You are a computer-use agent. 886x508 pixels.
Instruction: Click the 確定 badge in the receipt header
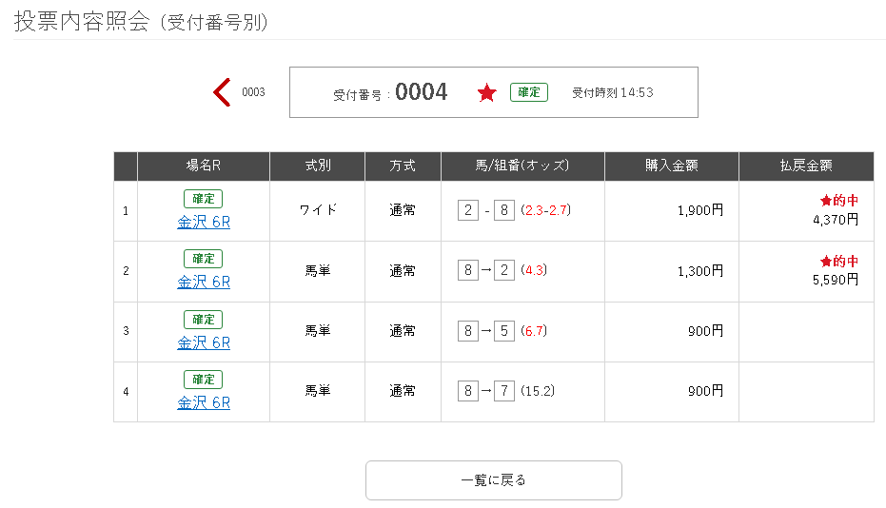click(529, 92)
